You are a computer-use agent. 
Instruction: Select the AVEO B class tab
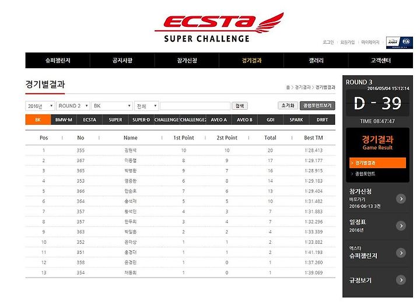tap(244, 120)
